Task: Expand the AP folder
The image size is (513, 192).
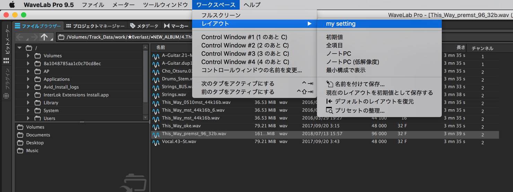Action: pyautogui.click(x=28, y=71)
